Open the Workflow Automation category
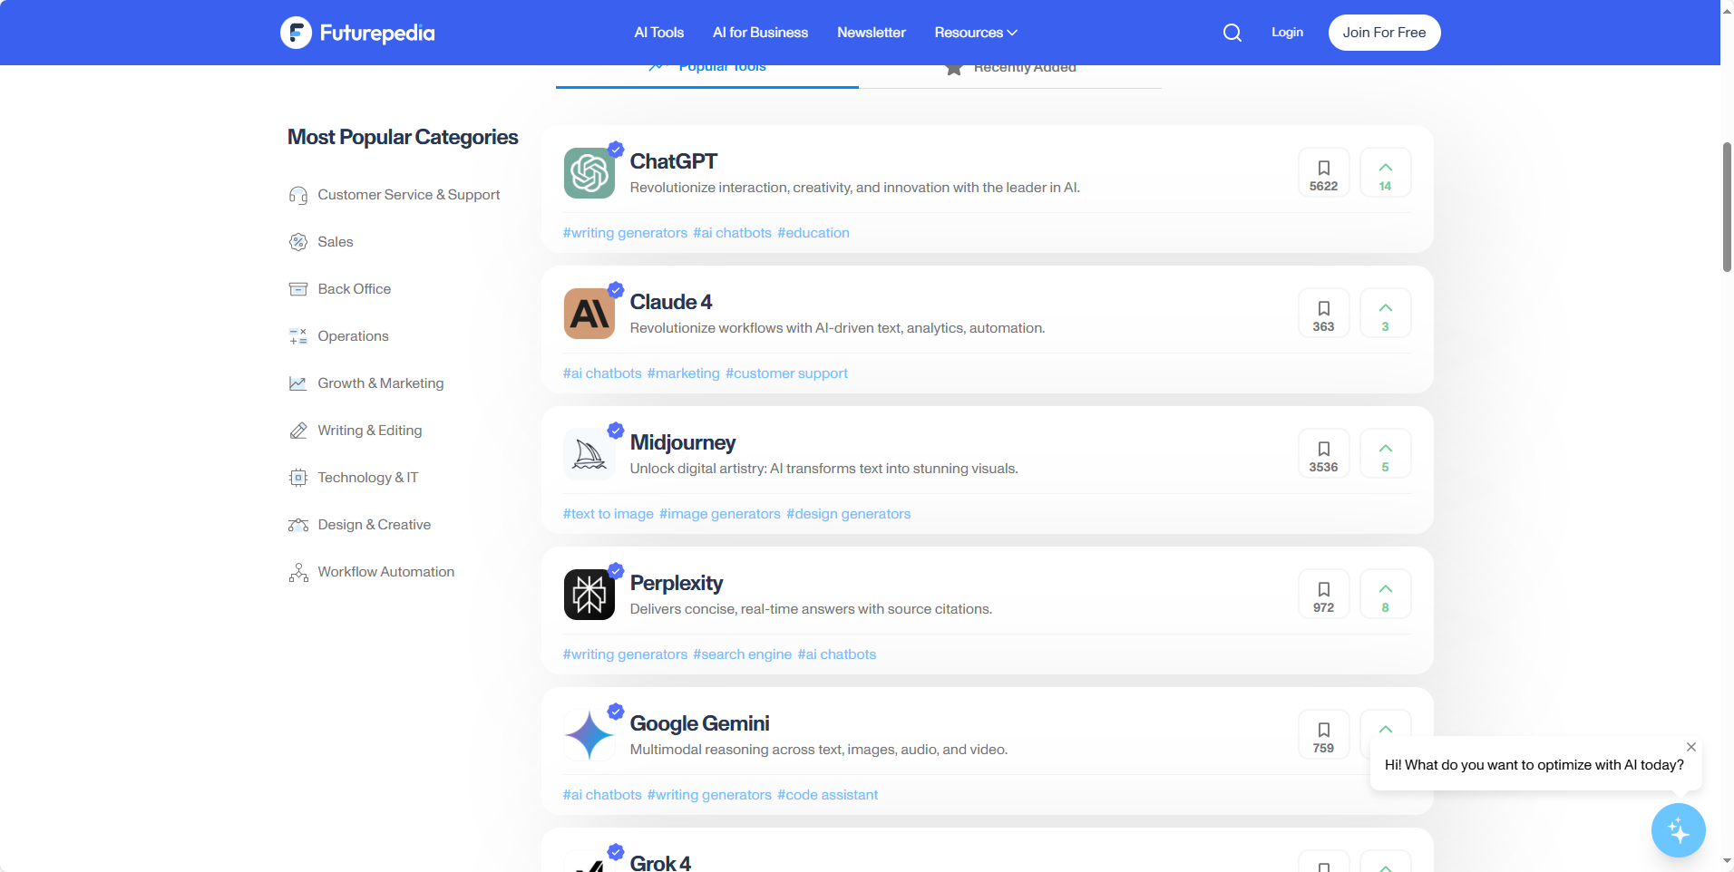The image size is (1734, 872). 386,572
